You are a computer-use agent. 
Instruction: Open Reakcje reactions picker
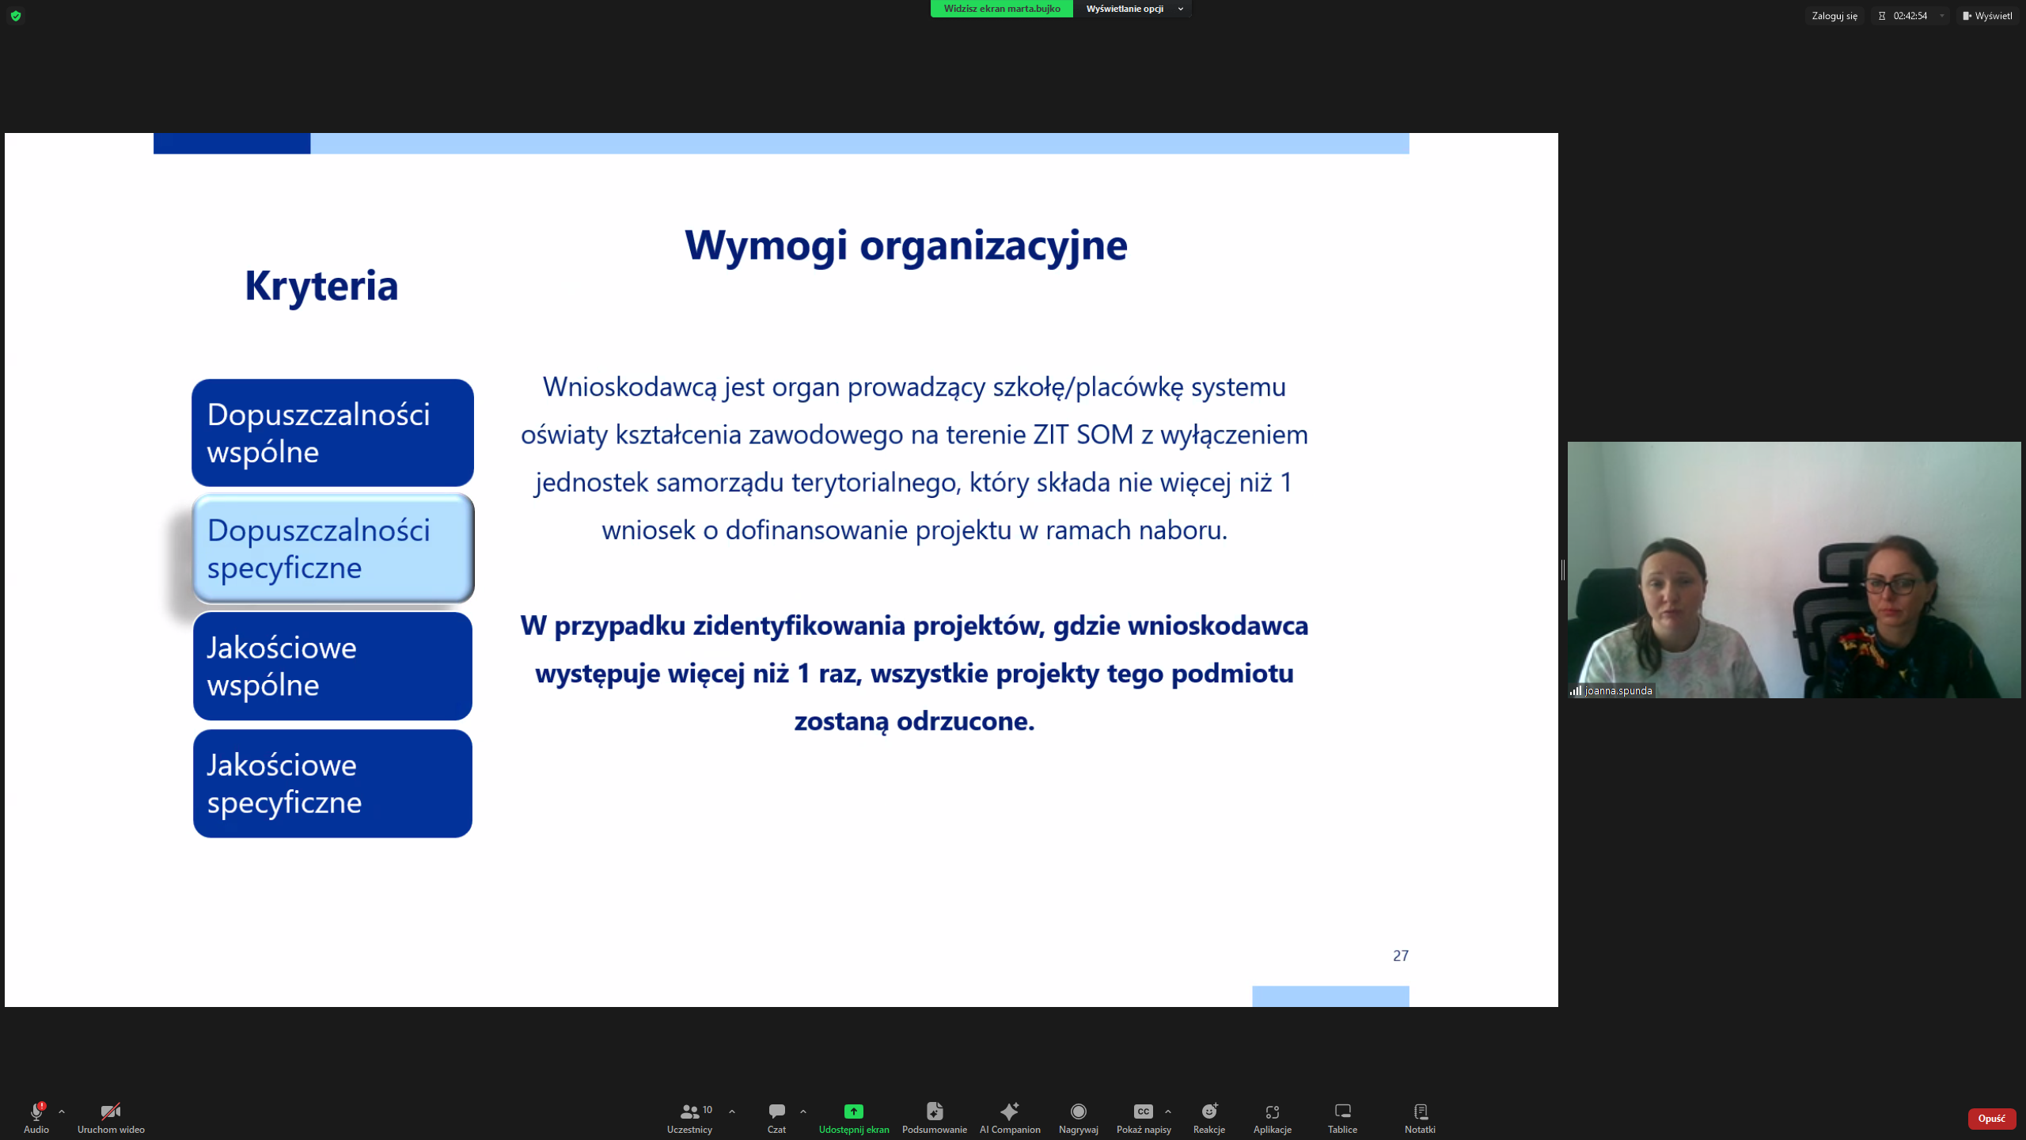[x=1208, y=1117]
